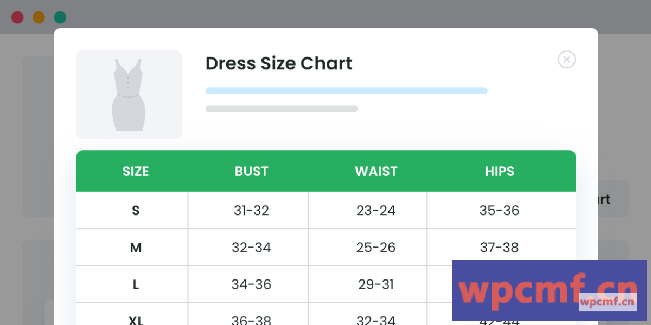Select the size M row label
Viewport: 651px width, 325px height.
tap(136, 248)
